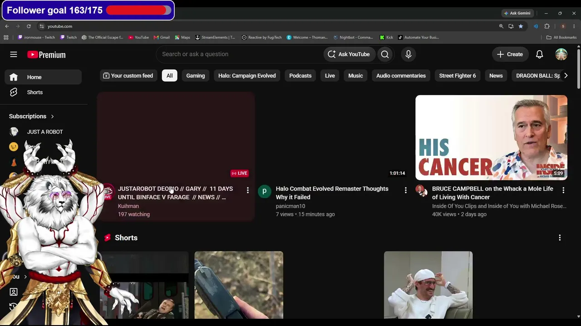Image resolution: width=581 pixels, height=326 pixels.
Task: Open the browser Extensions puzzle icon
Action: [547, 26]
